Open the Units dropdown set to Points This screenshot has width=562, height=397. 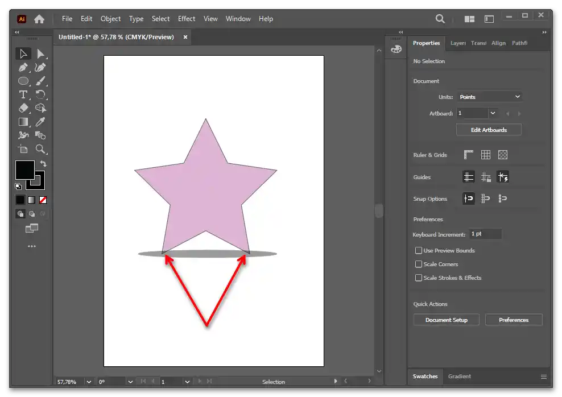tap(489, 97)
